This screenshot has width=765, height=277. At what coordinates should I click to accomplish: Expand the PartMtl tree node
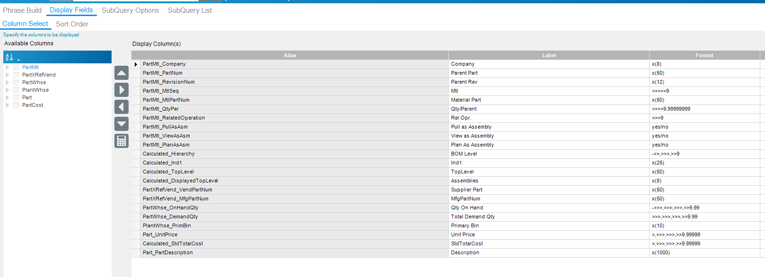click(7, 67)
